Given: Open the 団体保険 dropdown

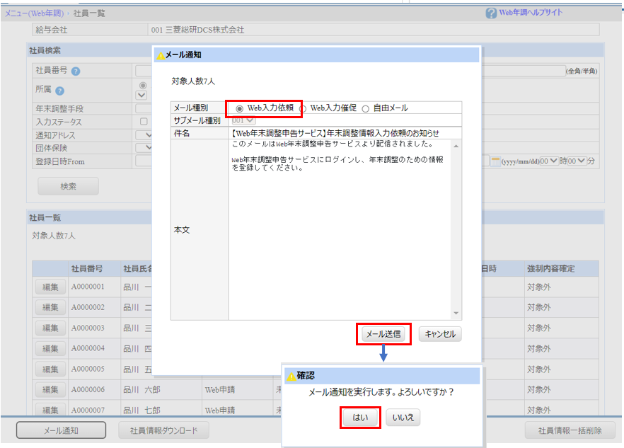Looking at the screenshot, I should pos(144,148).
